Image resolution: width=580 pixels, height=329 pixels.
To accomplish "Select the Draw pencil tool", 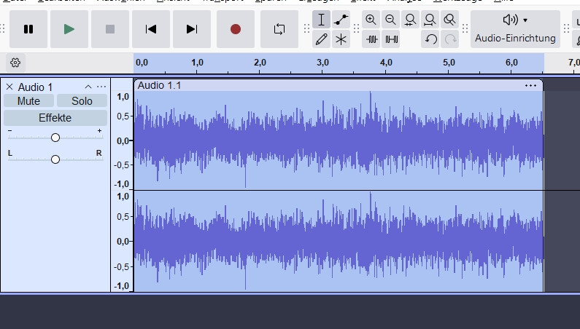I will (321, 39).
